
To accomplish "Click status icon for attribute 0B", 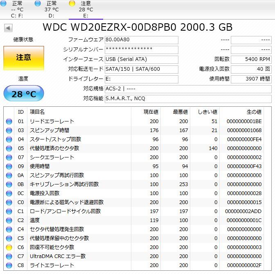I will pyautogui.click(x=9, y=184).
